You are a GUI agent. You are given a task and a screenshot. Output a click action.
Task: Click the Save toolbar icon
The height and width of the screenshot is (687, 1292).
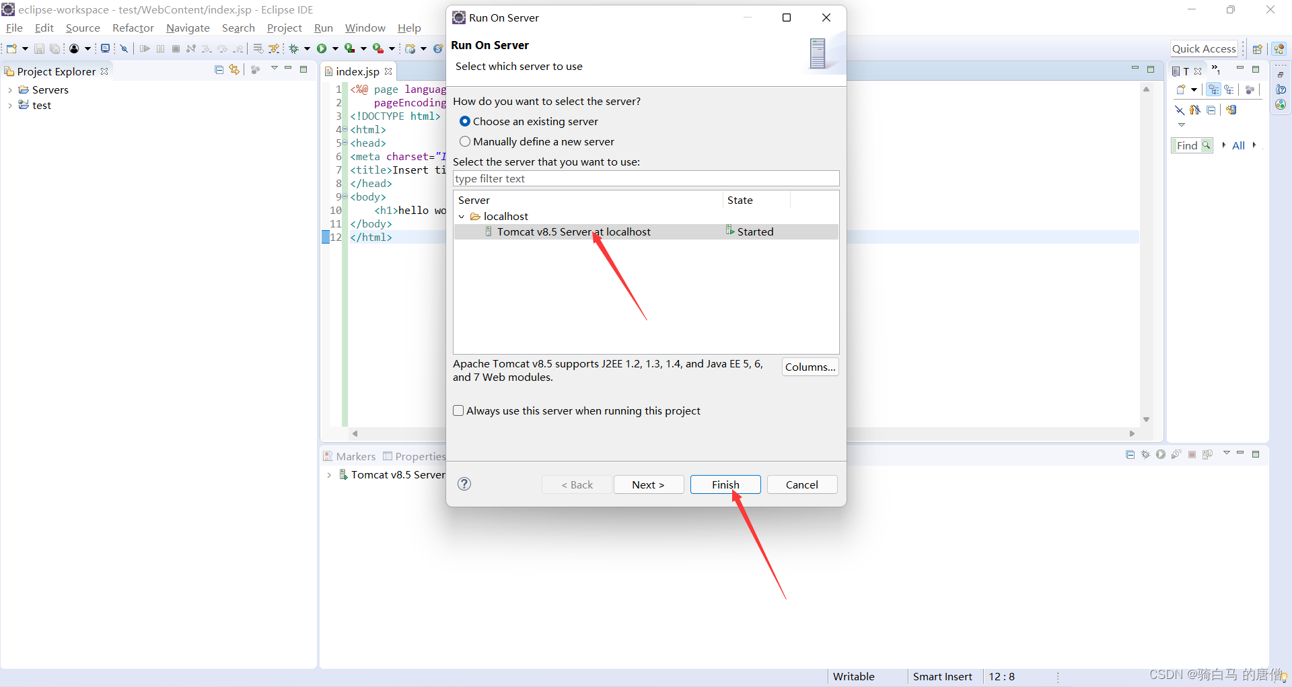39,48
